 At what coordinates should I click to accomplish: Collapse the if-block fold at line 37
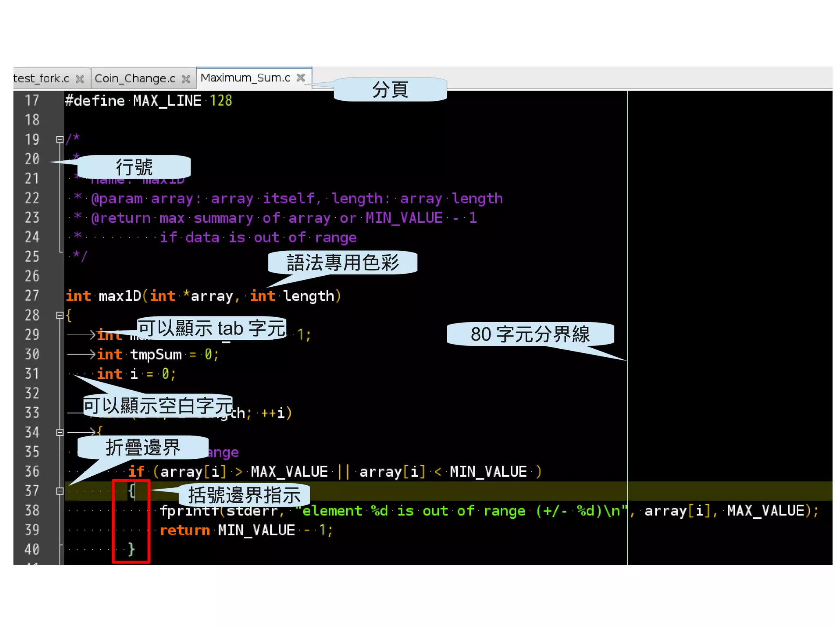[60, 491]
